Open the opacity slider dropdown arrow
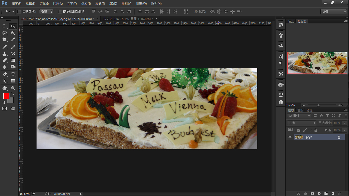This screenshot has height=196, width=349. 345,123
